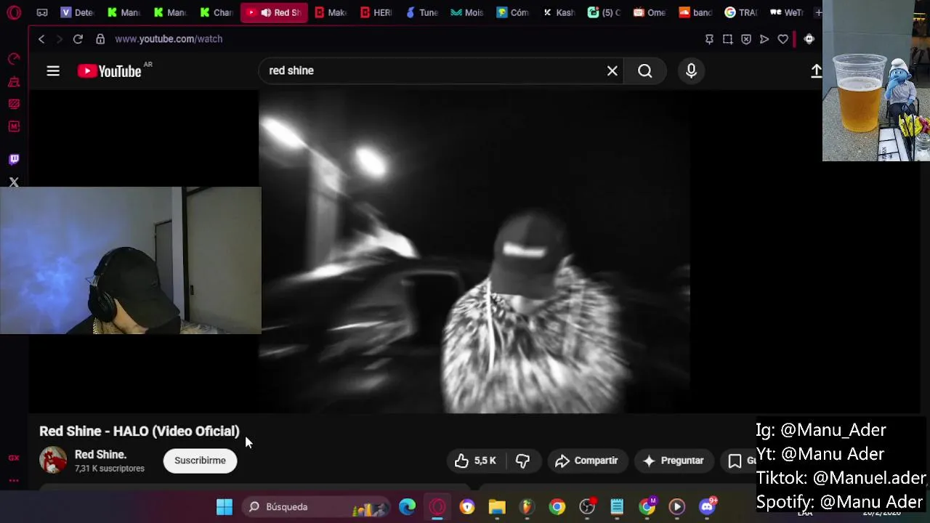Switch to the 'Chan' tab

point(217,12)
